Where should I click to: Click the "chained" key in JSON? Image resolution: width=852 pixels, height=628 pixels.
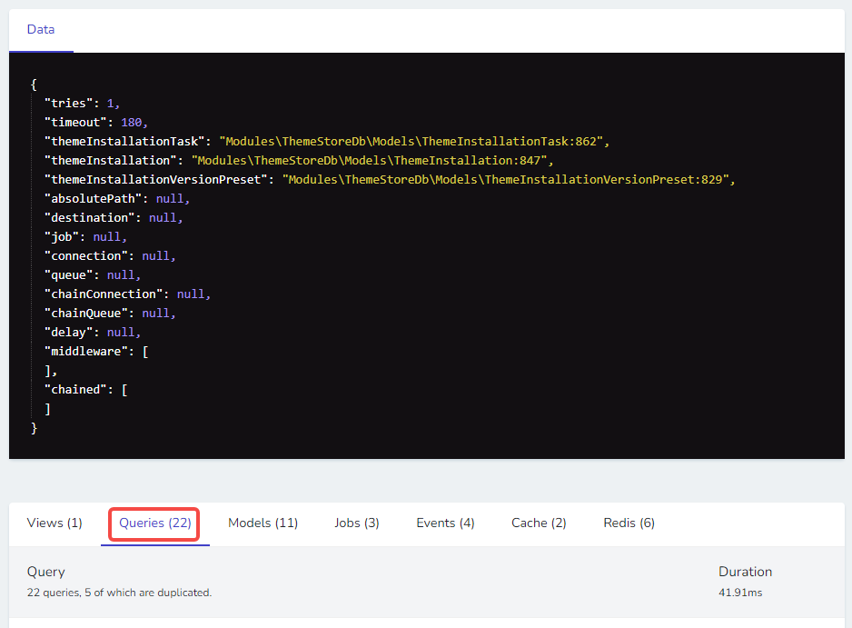tap(75, 390)
